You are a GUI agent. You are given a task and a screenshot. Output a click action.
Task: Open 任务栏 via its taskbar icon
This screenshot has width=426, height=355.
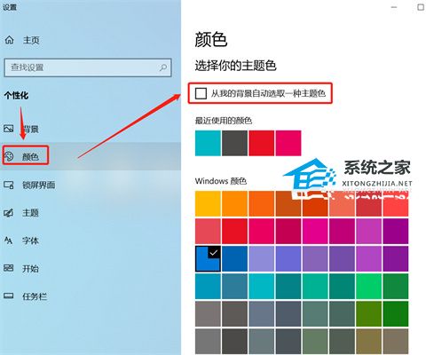coord(8,296)
